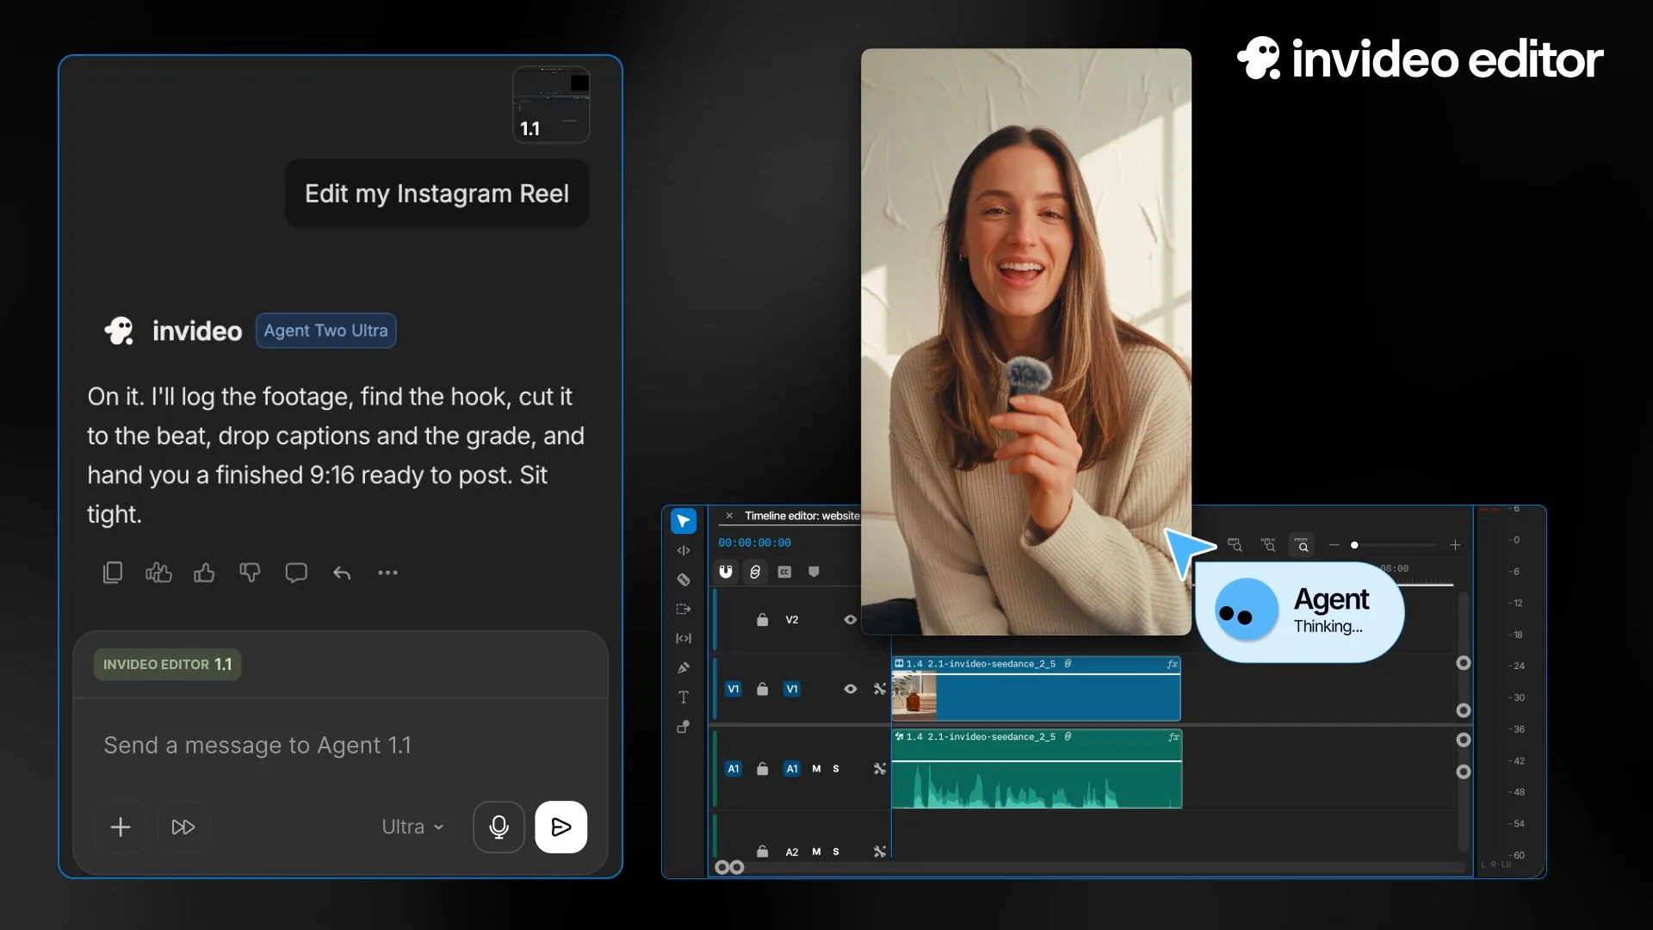This screenshot has width=1653, height=930.
Task: Dislike the response with thumbs down
Action: click(x=250, y=573)
